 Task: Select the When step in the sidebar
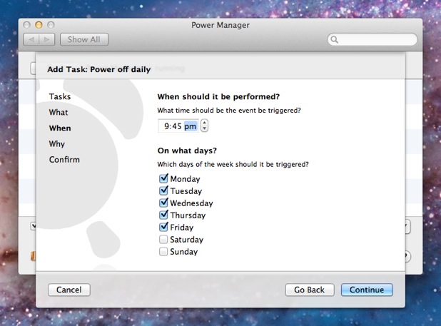(60, 128)
